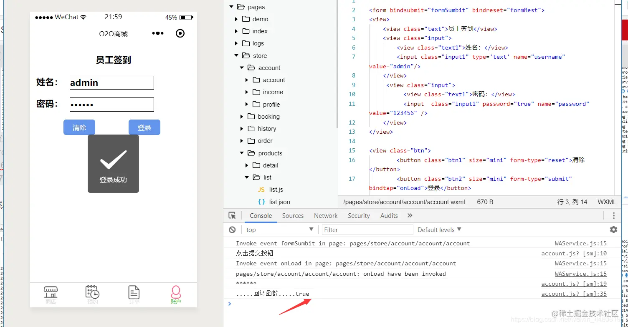Open the top context dropdown
The image size is (628, 327).
(279, 230)
